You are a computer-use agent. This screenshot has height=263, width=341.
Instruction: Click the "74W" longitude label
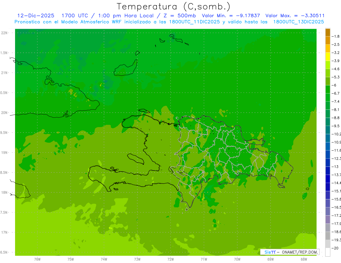click(x=104, y=259)
